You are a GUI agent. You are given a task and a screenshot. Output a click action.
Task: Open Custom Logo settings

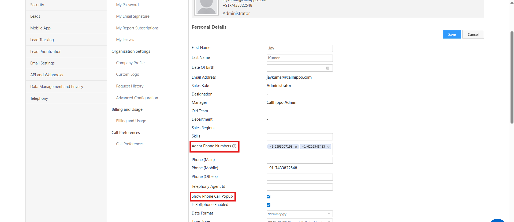pos(128,74)
